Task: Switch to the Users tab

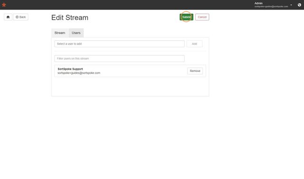Action: [x=76, y=33]
